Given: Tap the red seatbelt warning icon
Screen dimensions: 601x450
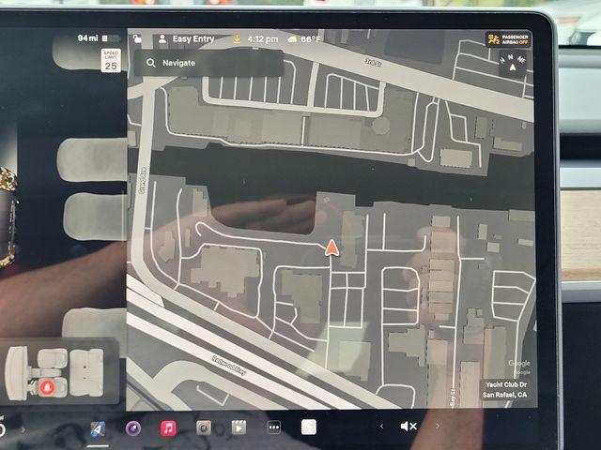Looking at the screenshot, I should [46, 387].
